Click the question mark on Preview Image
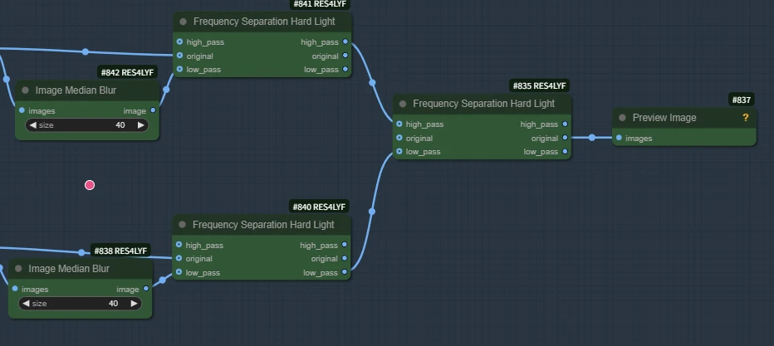The image size is (774, 346). [745, 118]
